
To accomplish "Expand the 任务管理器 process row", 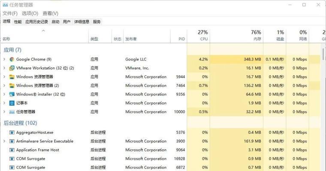I will [4, 112].
